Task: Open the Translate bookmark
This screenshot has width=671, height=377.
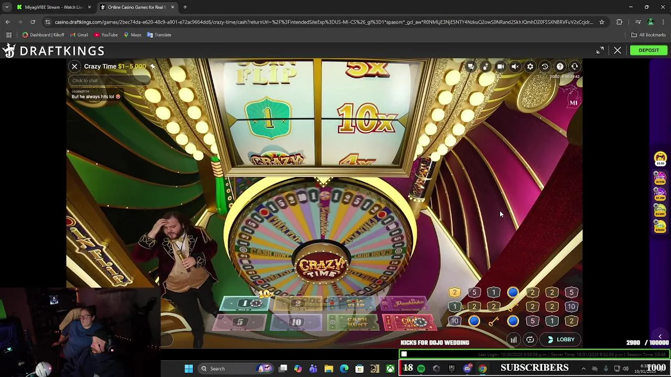Action: 159,35
